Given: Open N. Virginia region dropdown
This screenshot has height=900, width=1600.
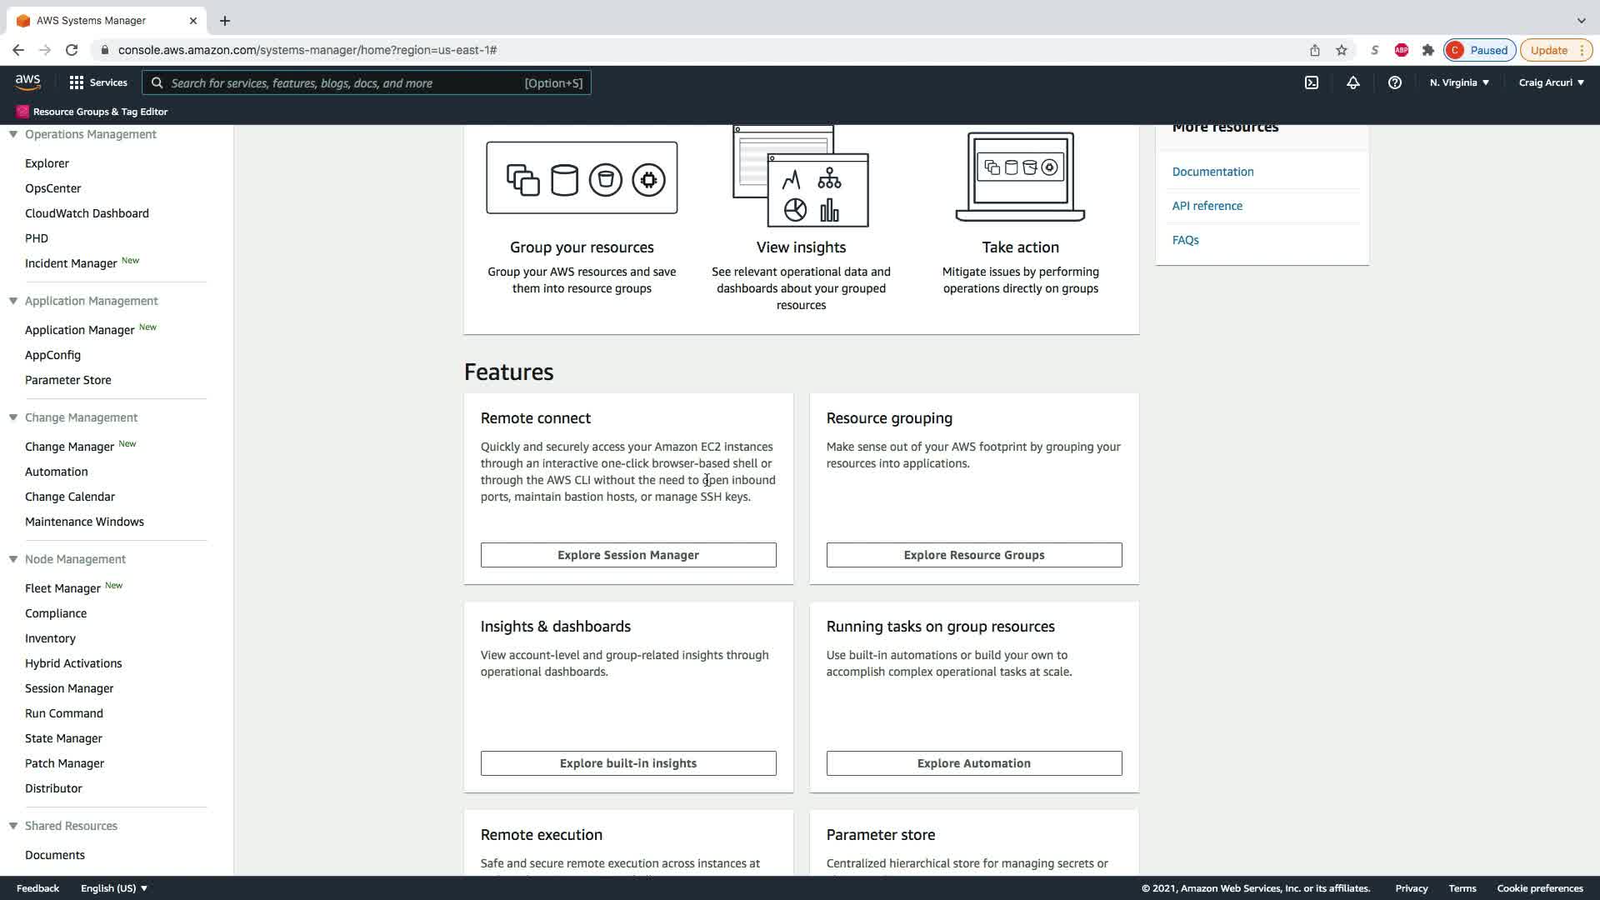Looking at the screenshot, I should click(x=1459, y=82).
